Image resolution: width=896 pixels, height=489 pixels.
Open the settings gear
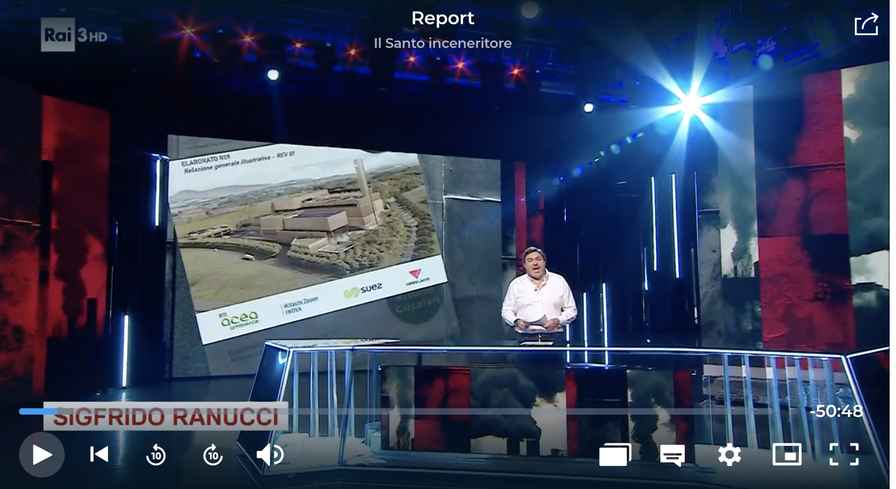point(730,455)
